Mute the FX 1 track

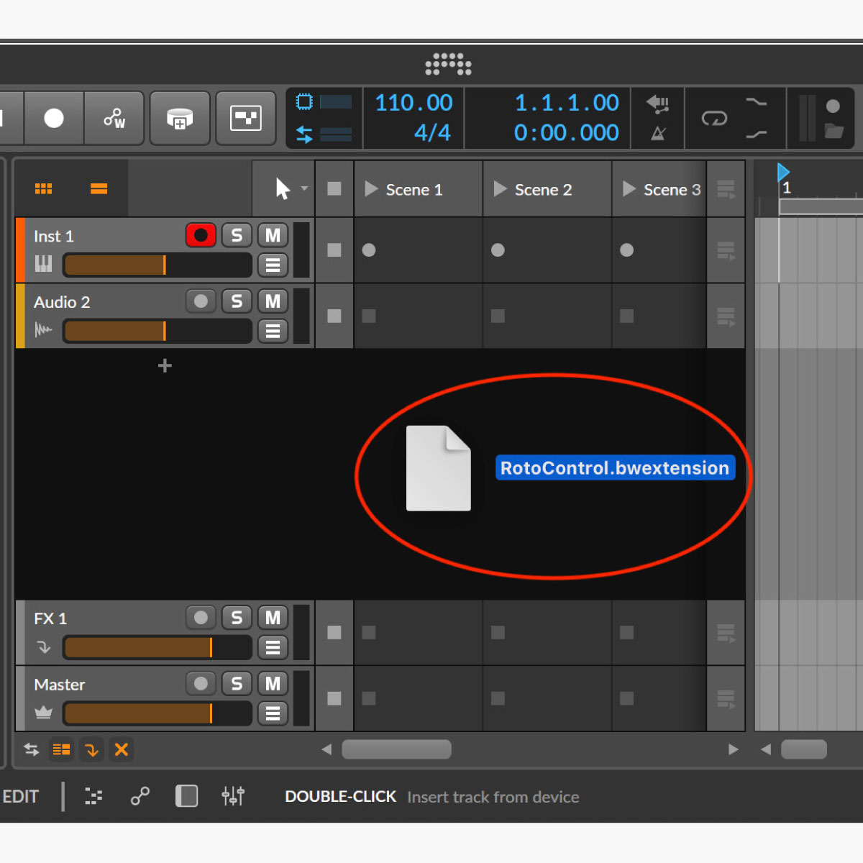273,618
